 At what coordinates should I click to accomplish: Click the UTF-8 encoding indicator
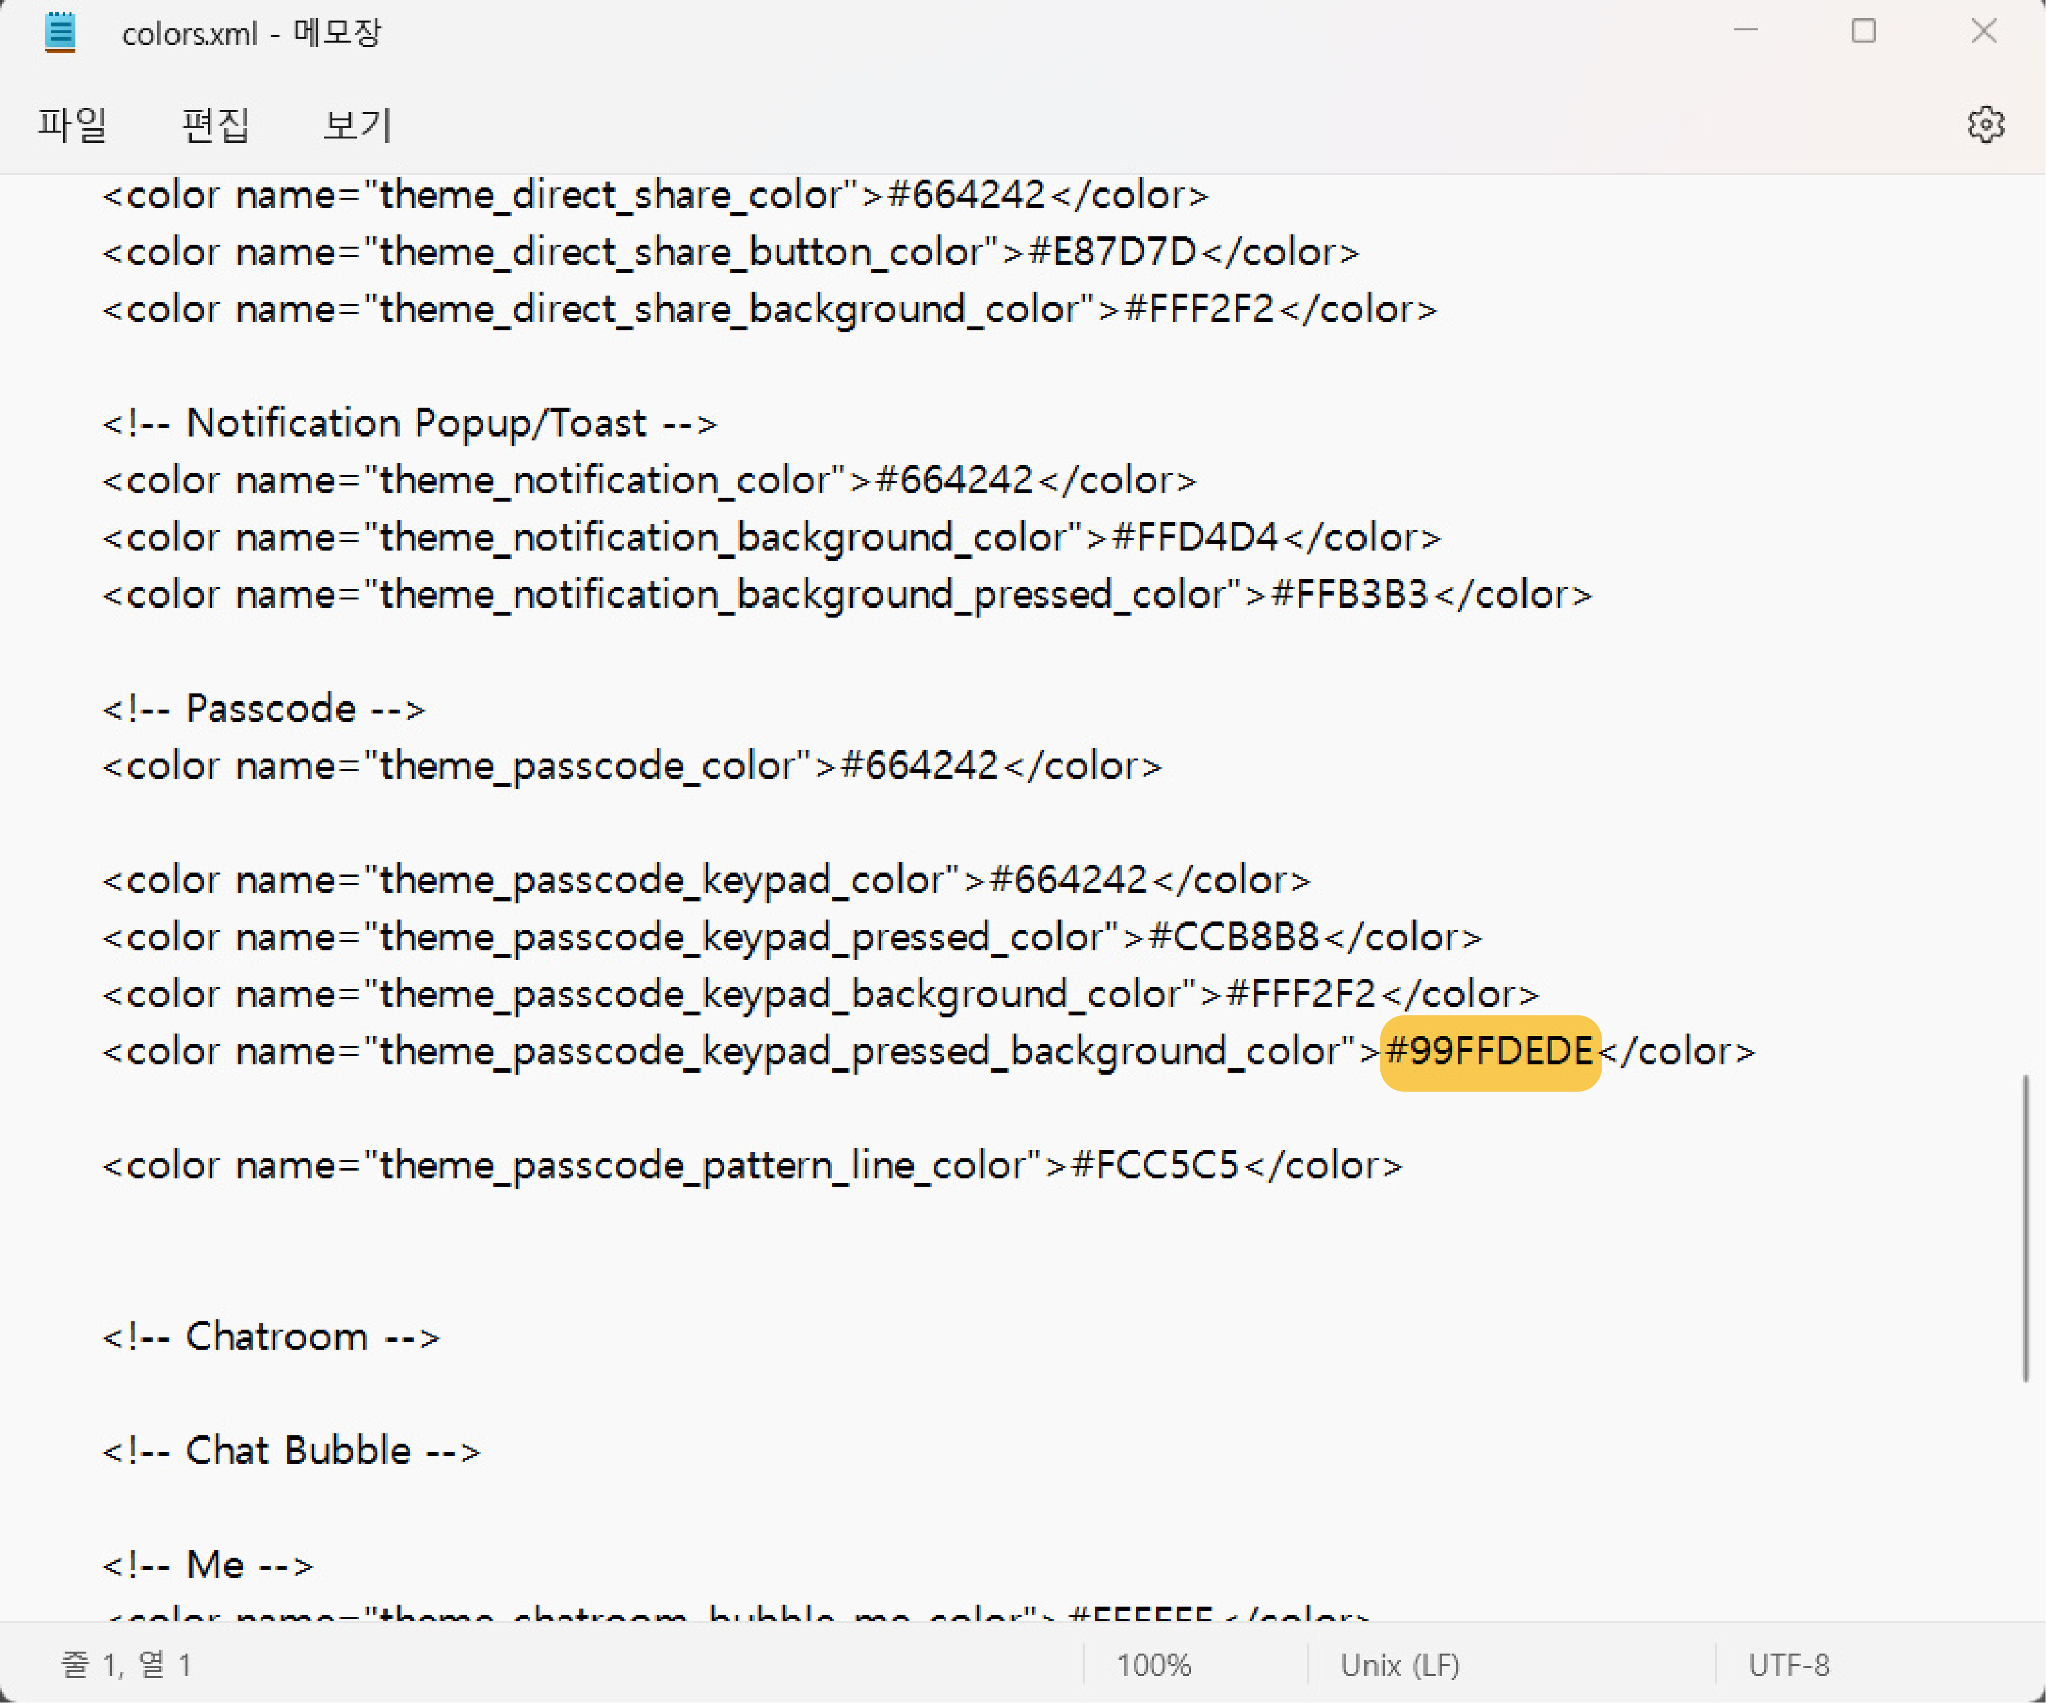1788,1664
